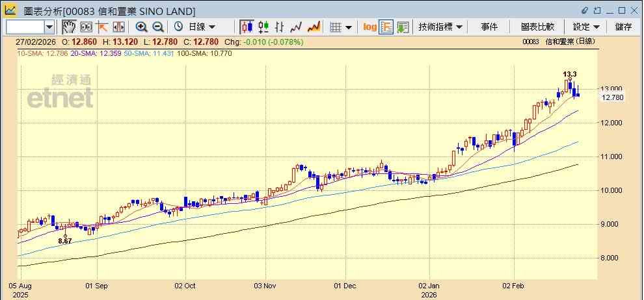644x300 pixels.
Task: Switch to OHLC bar chart style
Action: [280, 27]
